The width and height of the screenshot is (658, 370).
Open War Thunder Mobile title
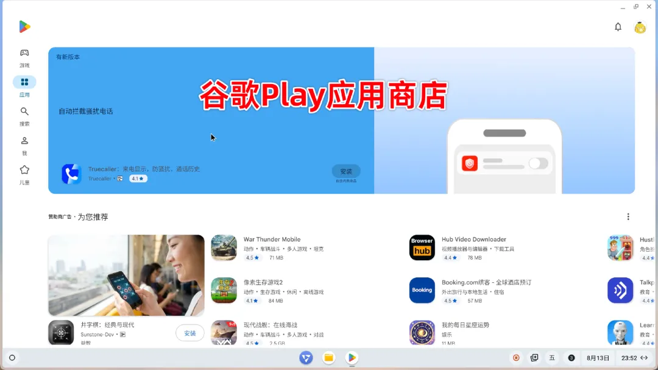pos(272,240)
